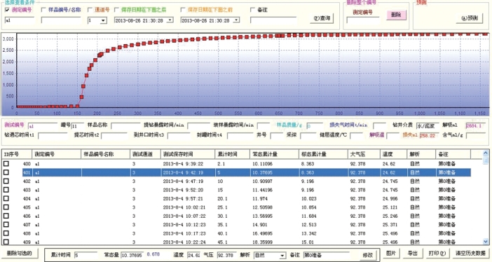Click the table scrollbar up arrow
The width and height of the screenshot is (492, 262).
tap(486, 153)
